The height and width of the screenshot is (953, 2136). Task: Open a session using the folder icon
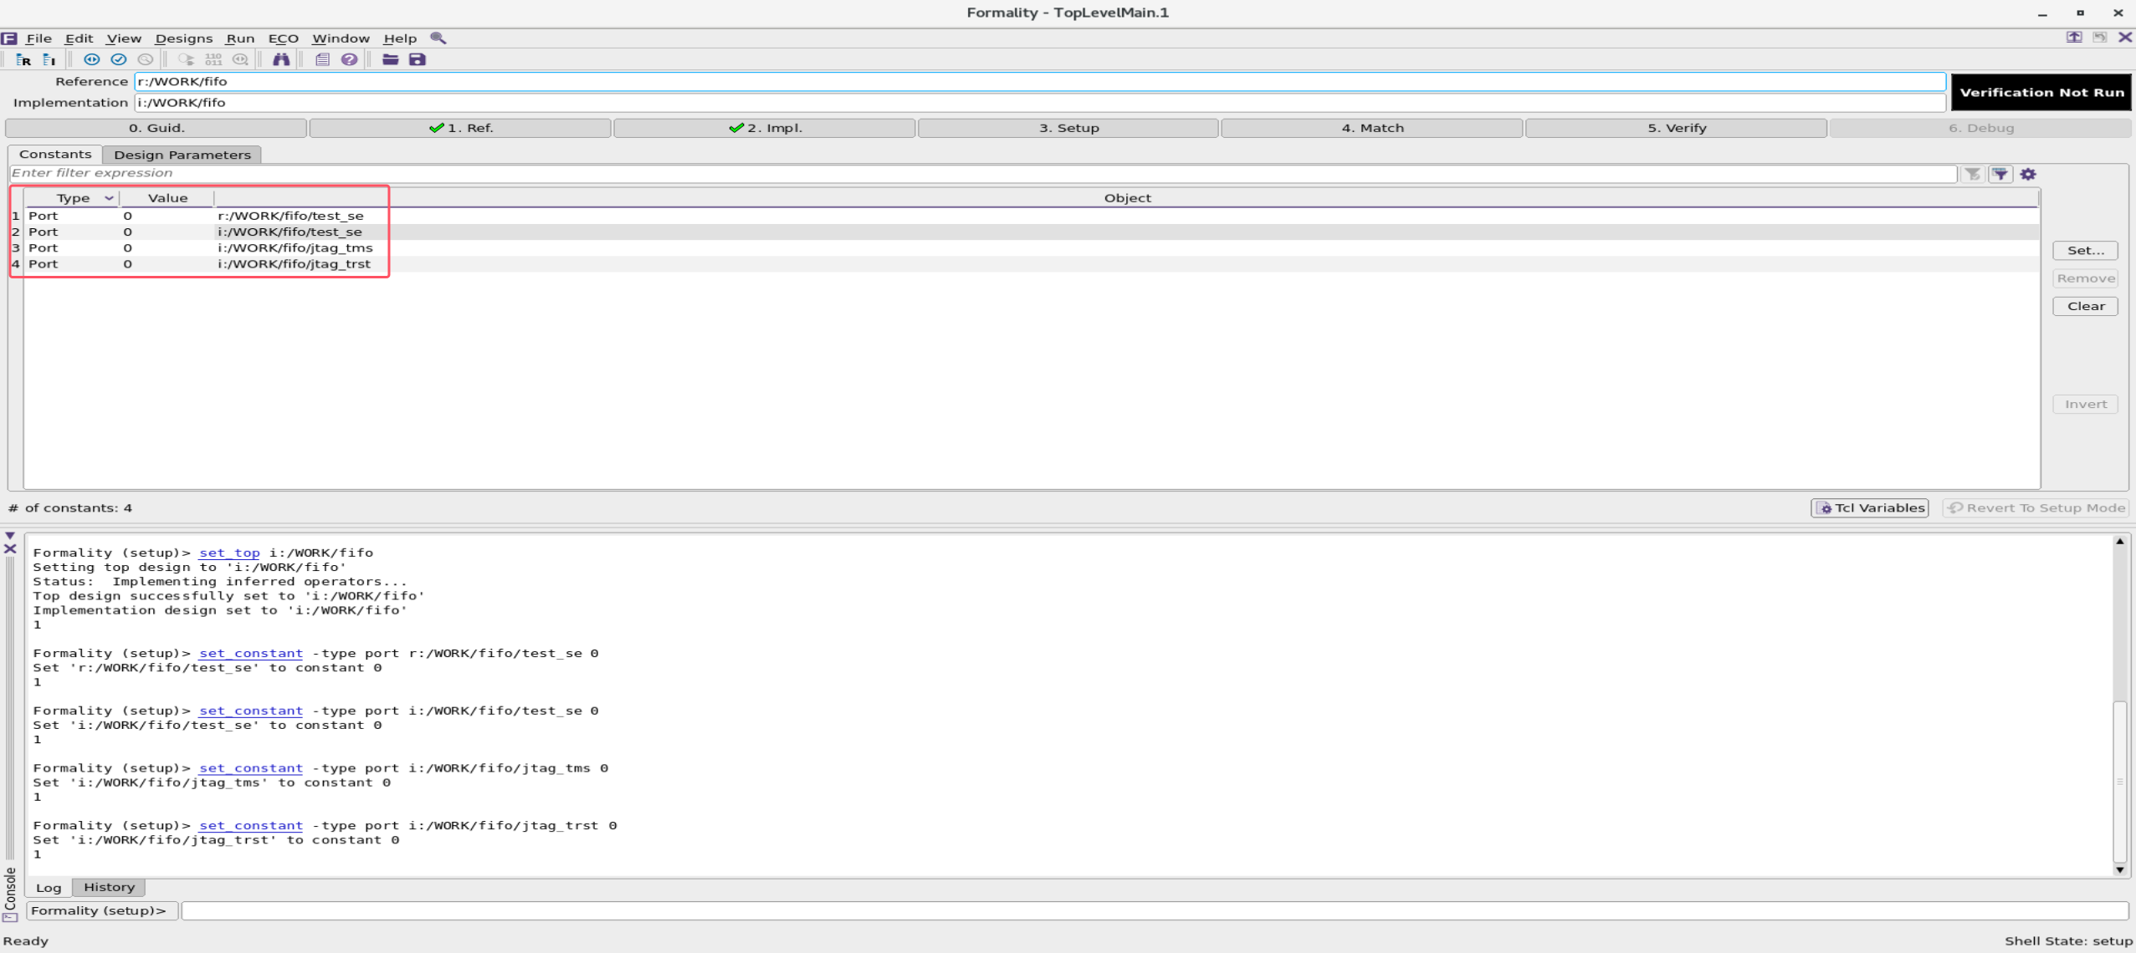(390, 59)
